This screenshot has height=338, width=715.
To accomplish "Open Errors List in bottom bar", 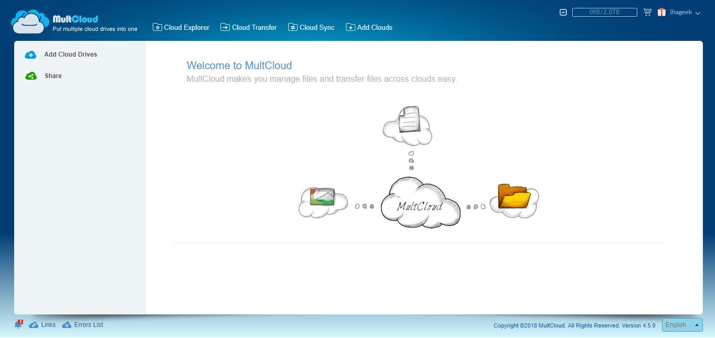I will pos(89,325).
